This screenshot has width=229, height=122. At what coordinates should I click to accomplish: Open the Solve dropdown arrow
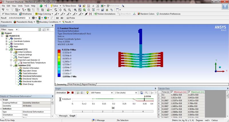click(x=60, y=6)
